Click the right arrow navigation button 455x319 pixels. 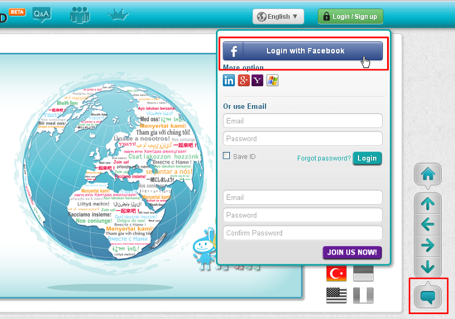point(428,245)
